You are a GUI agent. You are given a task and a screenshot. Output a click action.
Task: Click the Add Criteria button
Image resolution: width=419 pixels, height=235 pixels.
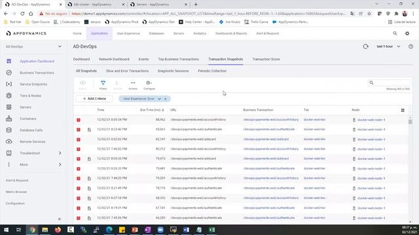(x=94, y=99)
